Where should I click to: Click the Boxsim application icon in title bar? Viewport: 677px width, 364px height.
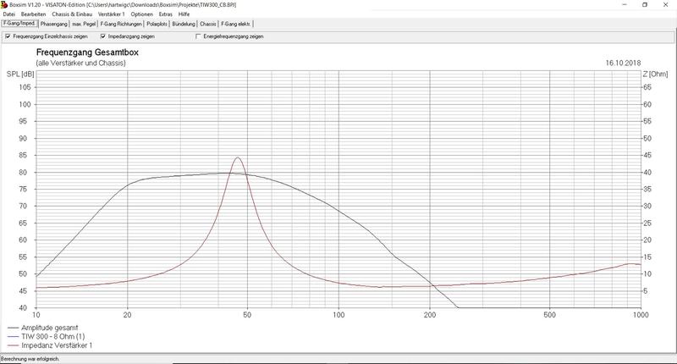point(4,5)
